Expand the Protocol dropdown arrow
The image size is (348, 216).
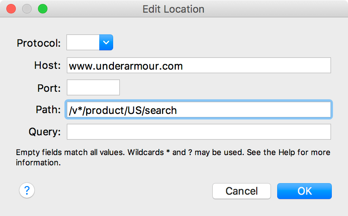pyautogui.click(x=106, y=42)
